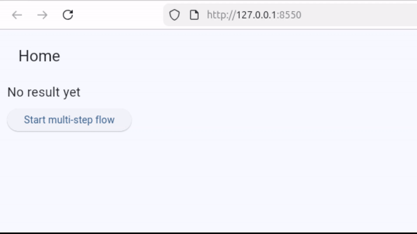Click the Home page heading
Image resolution: width=417 pixels, height=234 pixels.
(39, 56)
